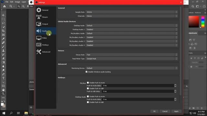This screenshot has height=116, width=207.
Task: Select the Rectangular Marquee tool in Photoshop
Action: [x=3, y=19]
